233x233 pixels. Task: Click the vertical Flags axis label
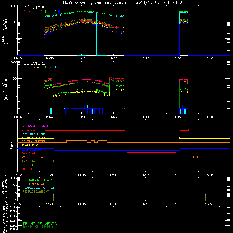pos(12,145)
